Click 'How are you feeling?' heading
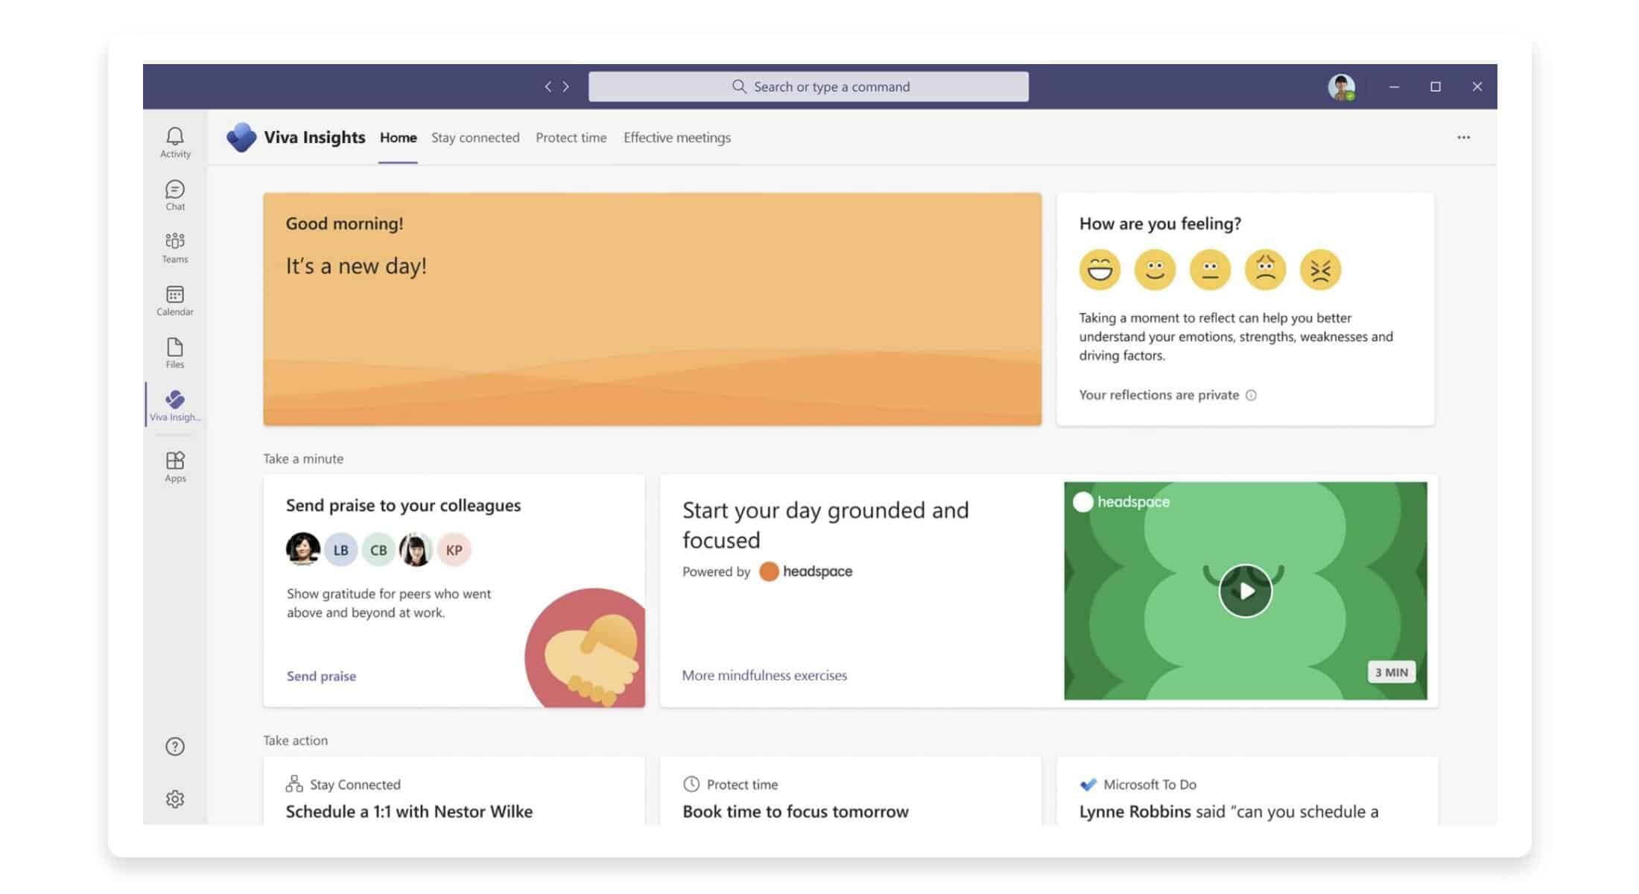The width and height of the screenshot is (1639, 894). click(x=1160, y=223)
